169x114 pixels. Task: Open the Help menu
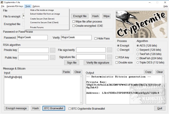click(x=166, y=6)
